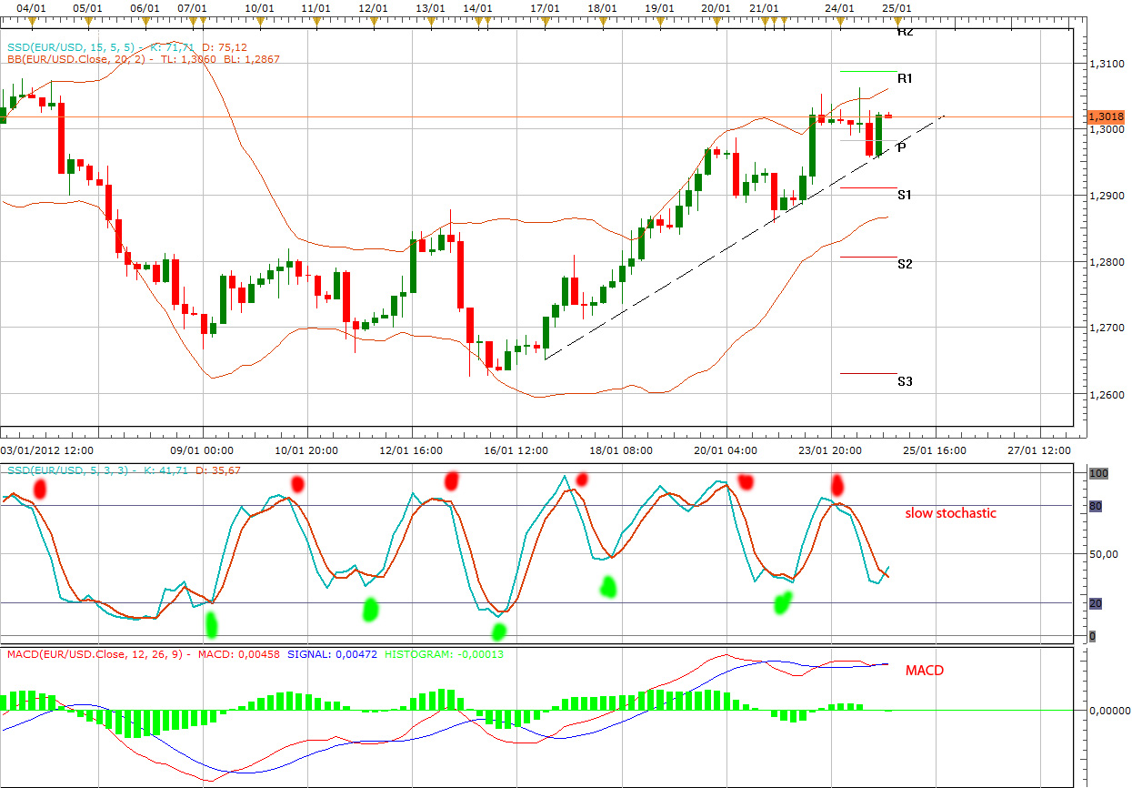Click the 20/01 04:00 time label

coord(726,450)
